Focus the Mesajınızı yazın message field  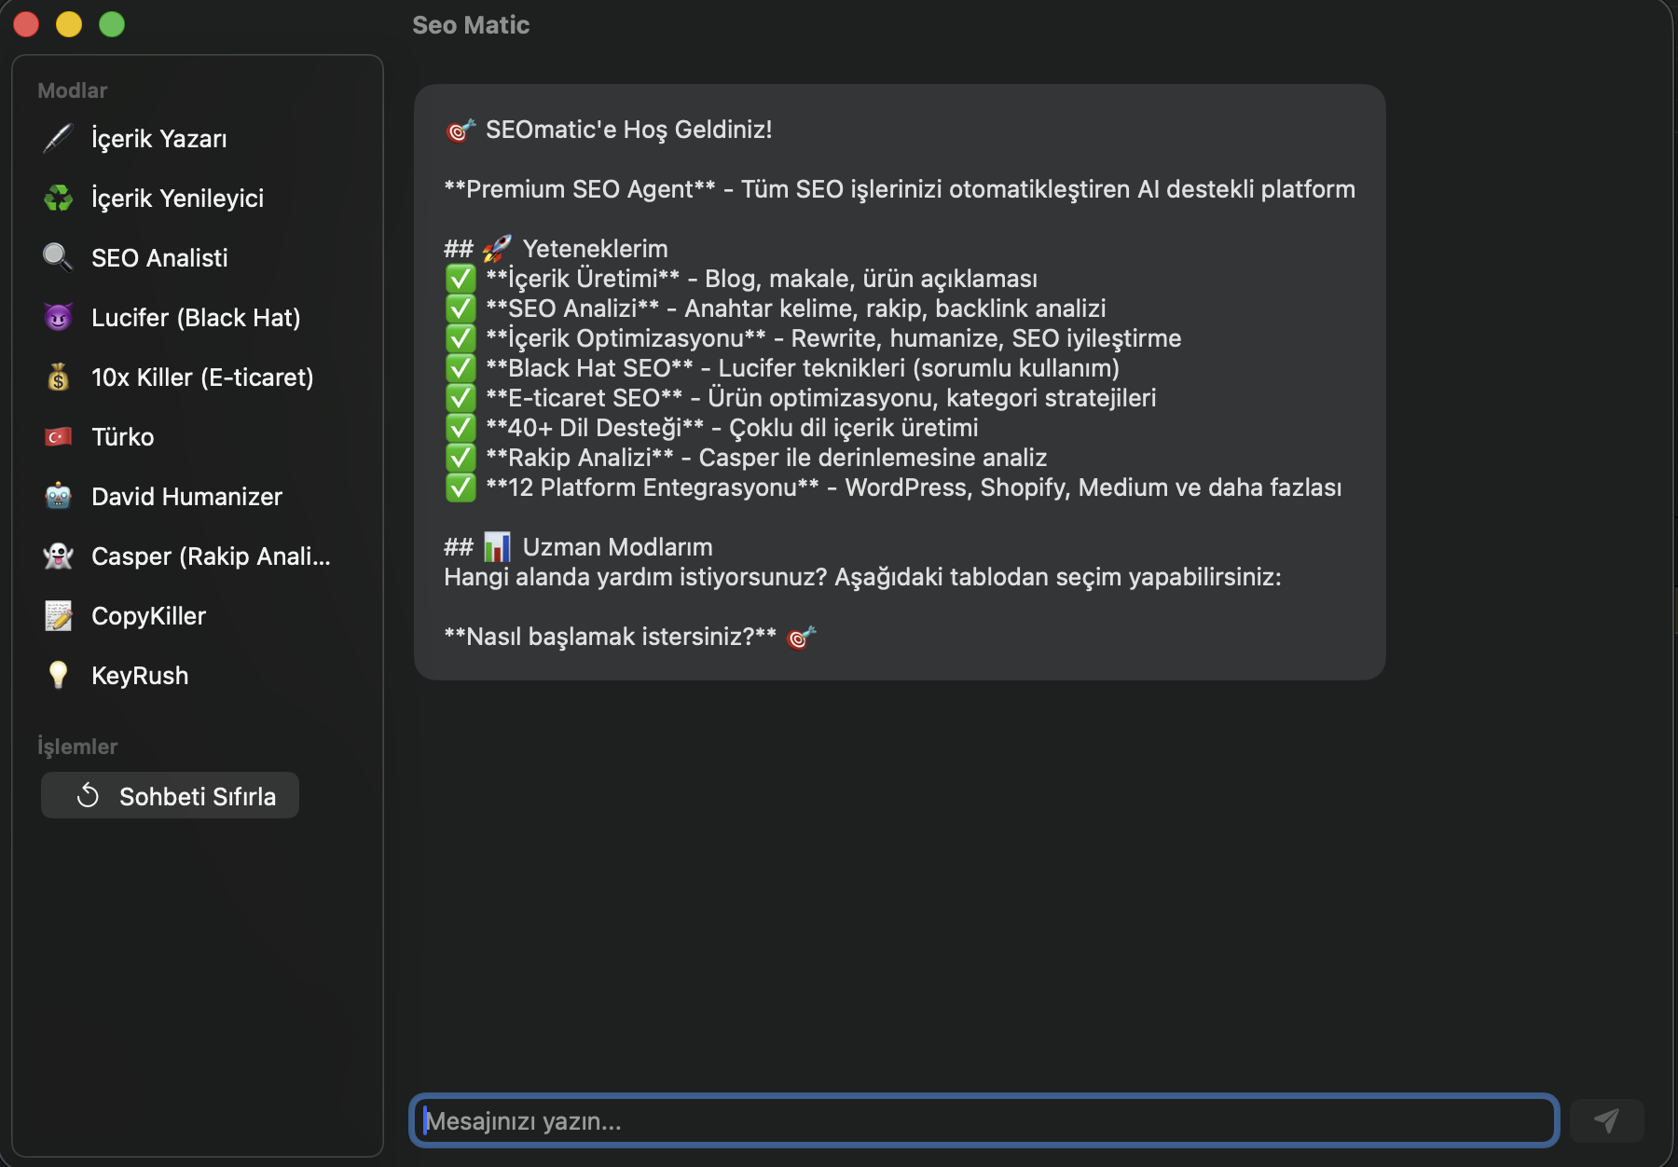pos(984,1120)
